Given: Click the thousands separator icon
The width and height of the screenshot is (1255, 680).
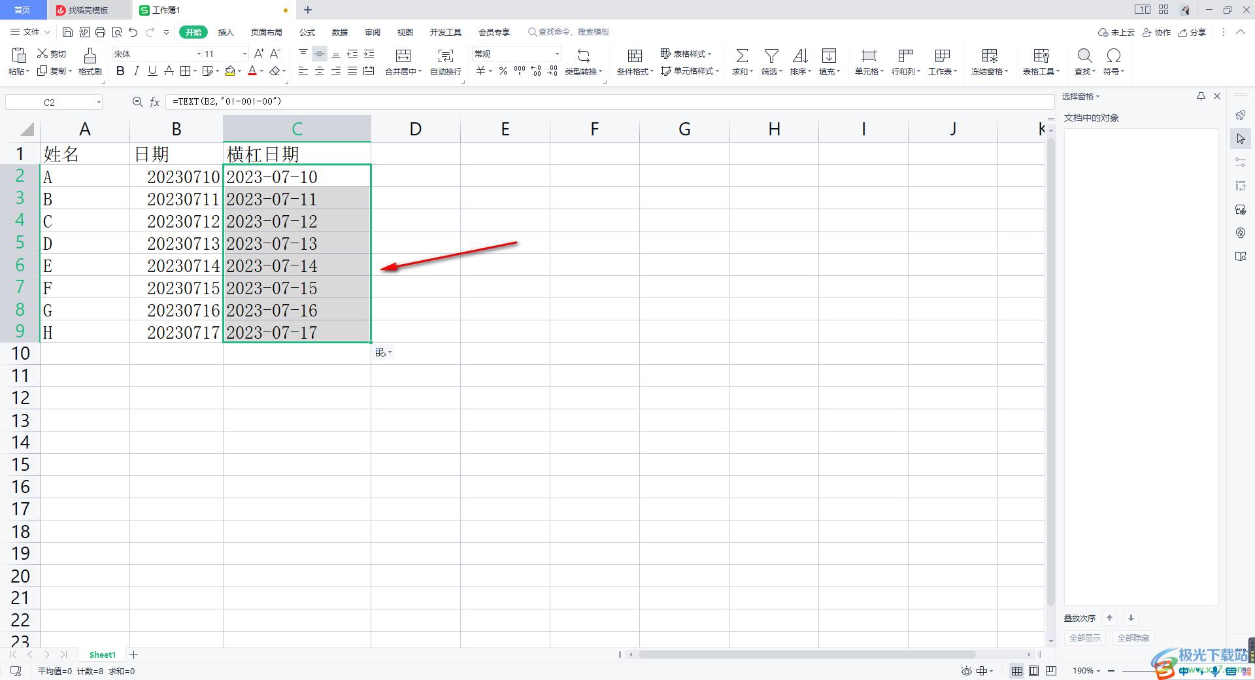Looking at the screenshot, I should 520,71.
